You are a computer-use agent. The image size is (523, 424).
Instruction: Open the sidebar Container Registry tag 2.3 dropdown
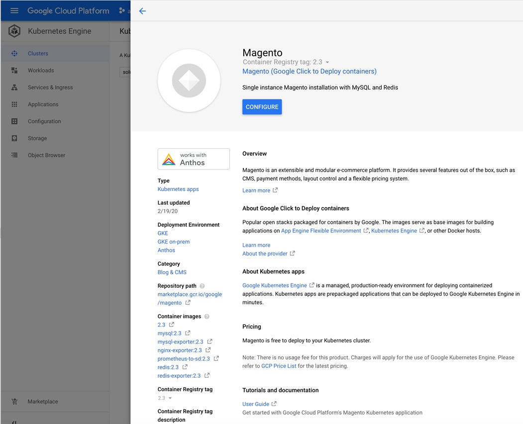[165, 398]
